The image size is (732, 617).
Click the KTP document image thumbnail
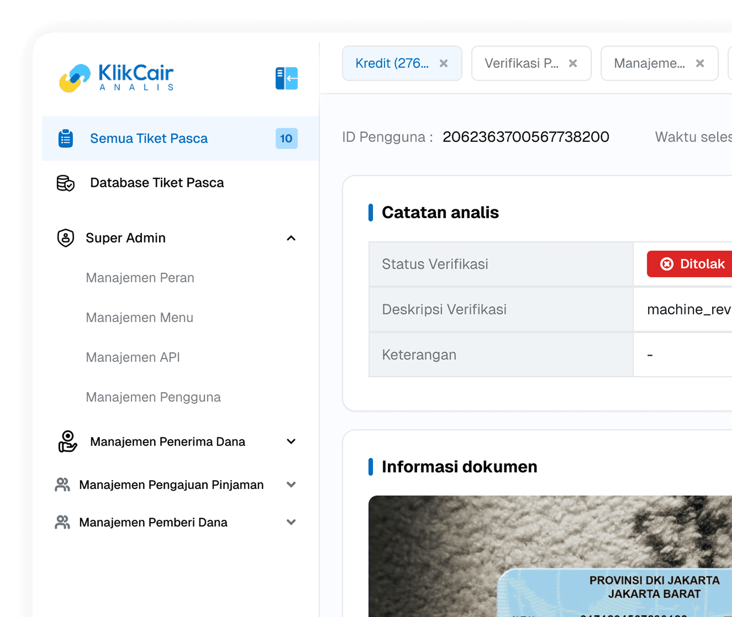pos(550,556)
